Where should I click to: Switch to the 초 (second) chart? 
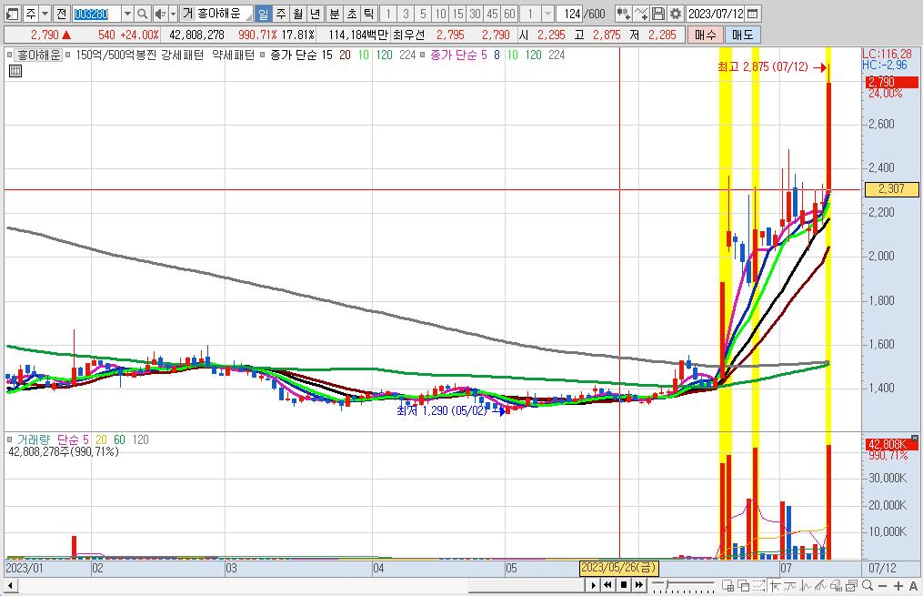351,14
